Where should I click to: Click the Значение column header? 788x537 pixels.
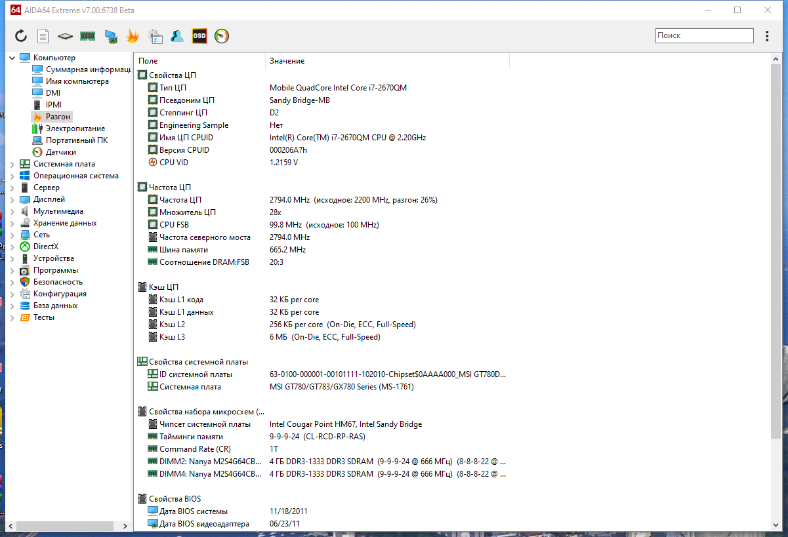click(x=387, y=61)
